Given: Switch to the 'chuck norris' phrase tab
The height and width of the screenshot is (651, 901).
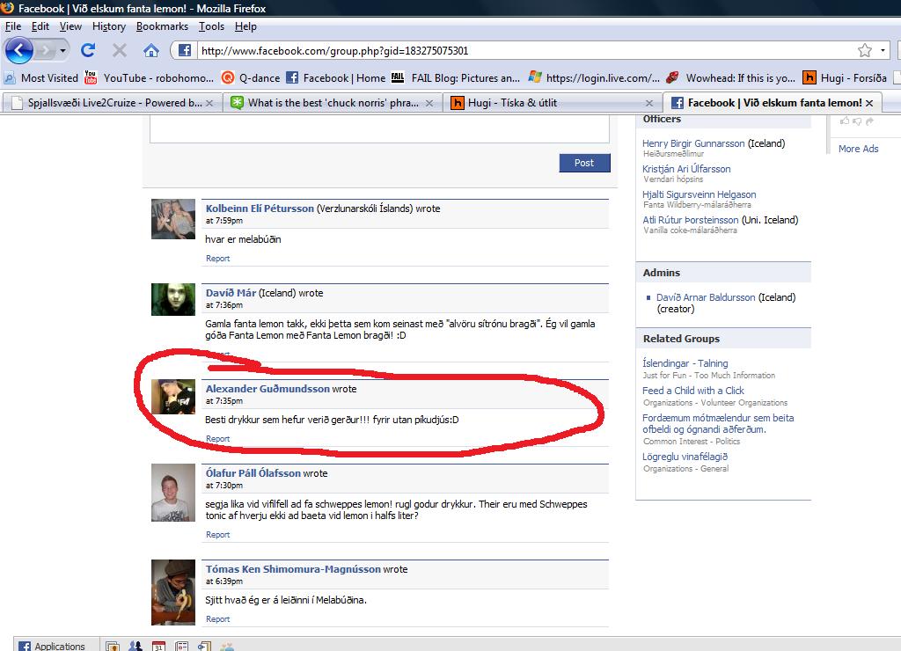Looking at the screenshot, I should coord(331,103).
